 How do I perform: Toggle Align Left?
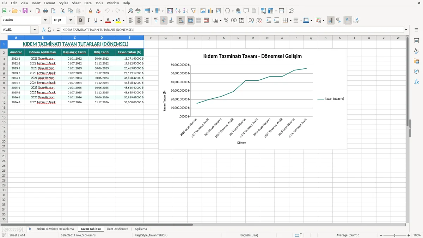tap(131, 20)
